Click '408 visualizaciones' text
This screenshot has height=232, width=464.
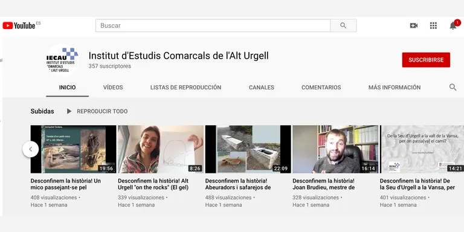pyautogui.click(x=54, y=198)
